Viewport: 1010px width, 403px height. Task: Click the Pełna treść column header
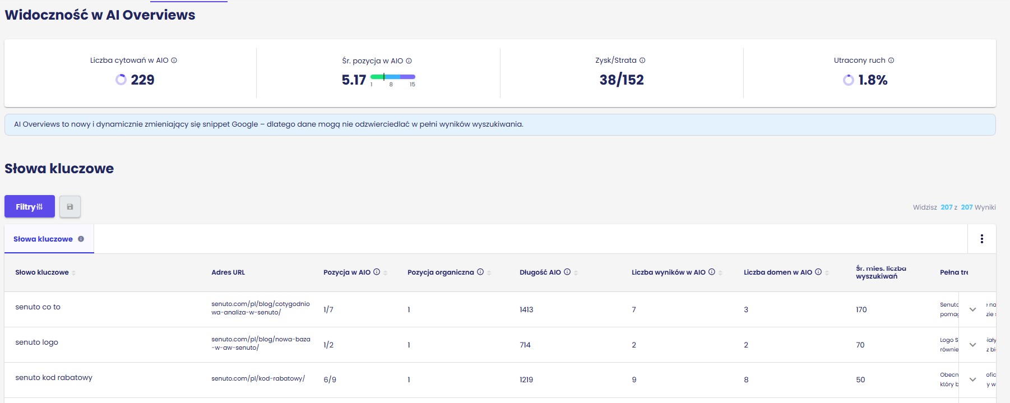[954, 272]
